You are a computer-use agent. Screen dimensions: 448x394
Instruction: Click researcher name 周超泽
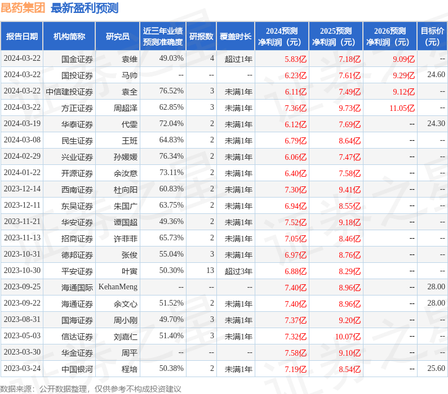[x=126, y=108]
